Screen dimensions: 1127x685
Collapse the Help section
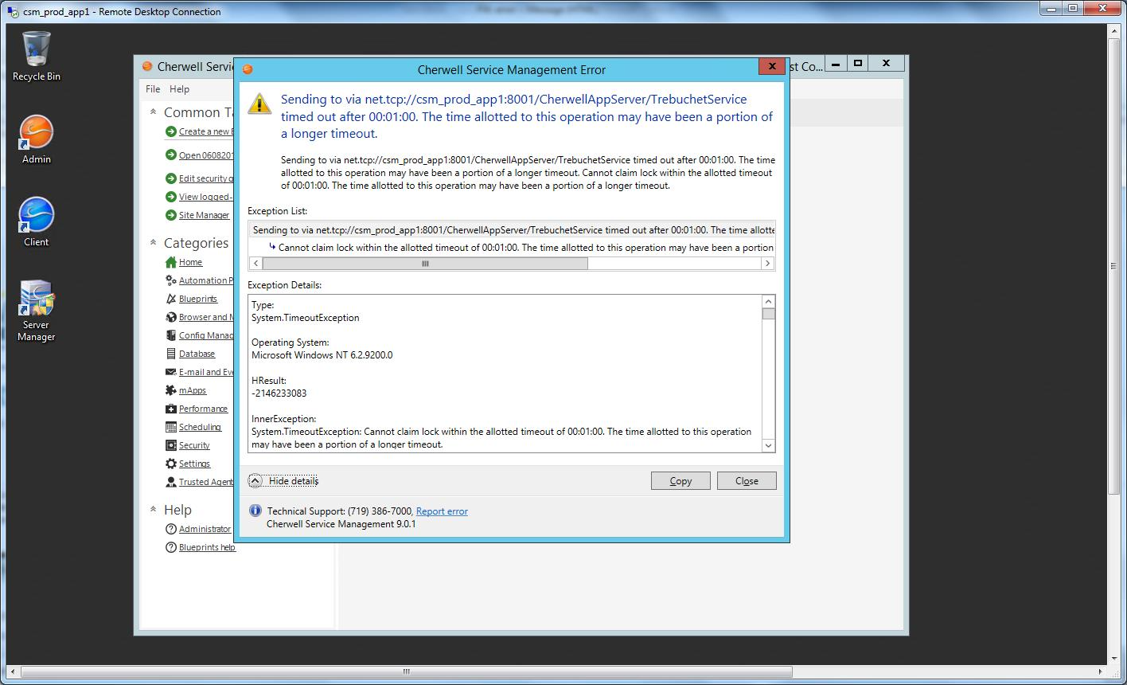(154, 510)
